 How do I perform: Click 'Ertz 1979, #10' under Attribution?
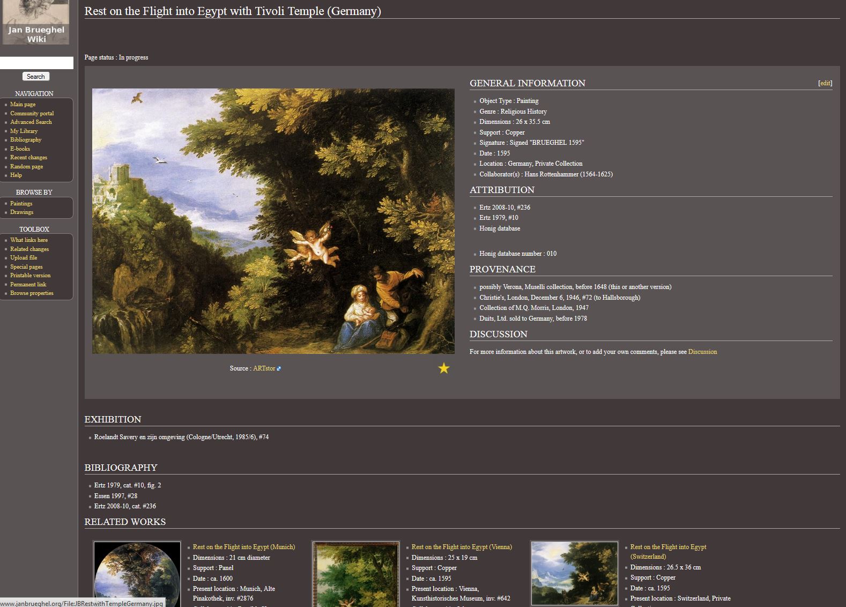499,218
